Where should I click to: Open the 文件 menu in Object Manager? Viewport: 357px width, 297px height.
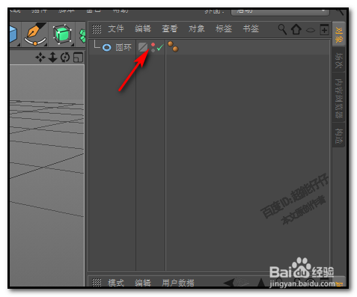coord(116,28)
